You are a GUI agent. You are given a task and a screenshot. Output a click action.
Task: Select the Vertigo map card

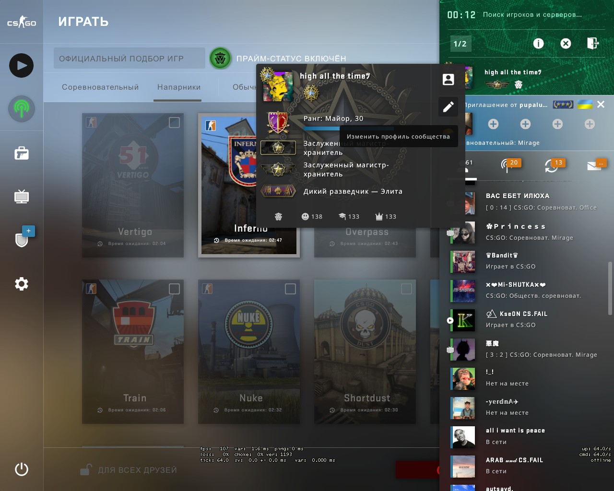133,185
